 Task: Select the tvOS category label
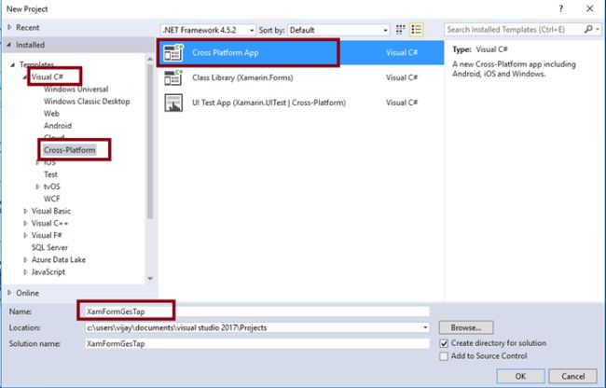click(x=52, y=187)
